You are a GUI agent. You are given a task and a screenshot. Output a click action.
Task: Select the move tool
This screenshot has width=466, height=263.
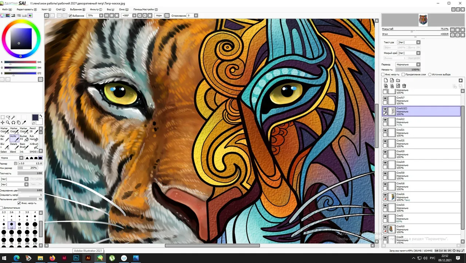coord(3,123)
